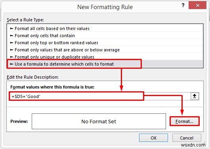Pick 'Format only values that are above or below average'

(105, 50)
